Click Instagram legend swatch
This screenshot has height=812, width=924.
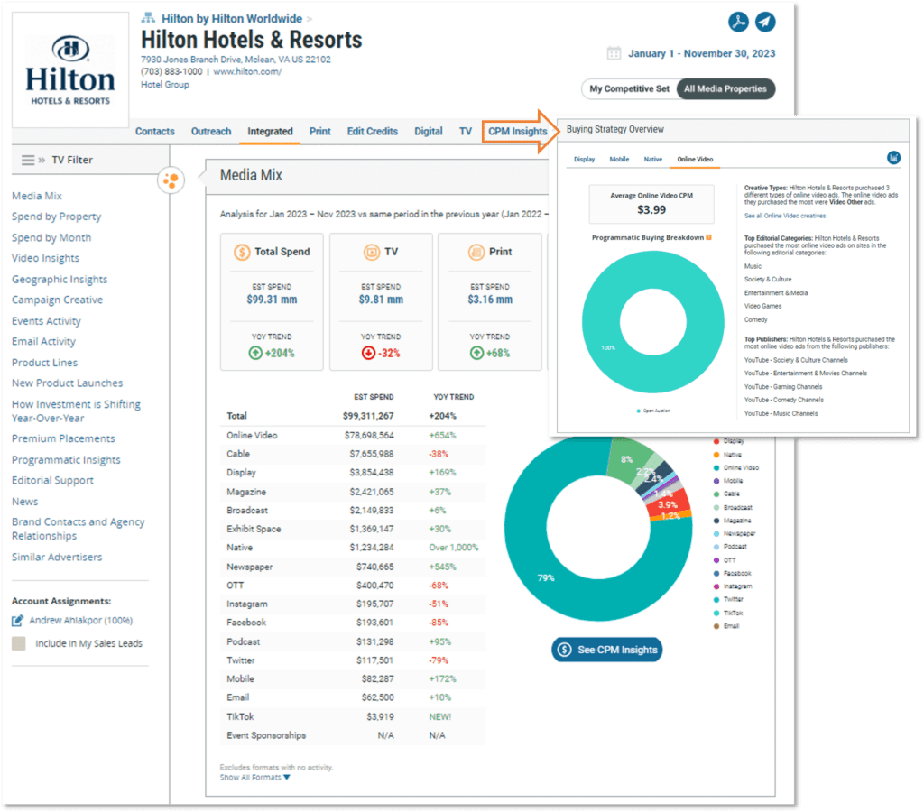point(716,586)
